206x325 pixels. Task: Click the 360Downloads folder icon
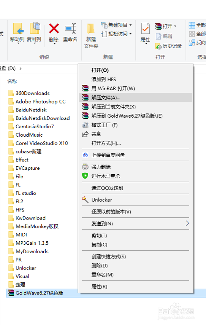point(11,93)
